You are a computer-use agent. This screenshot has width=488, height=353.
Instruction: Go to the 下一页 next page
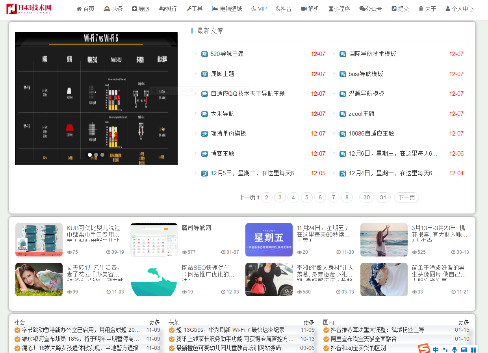coord(406,197)
